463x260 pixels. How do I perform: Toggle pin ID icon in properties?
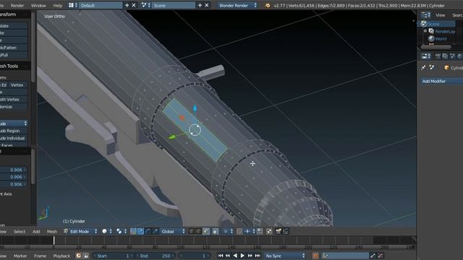[x=423, y=67]
